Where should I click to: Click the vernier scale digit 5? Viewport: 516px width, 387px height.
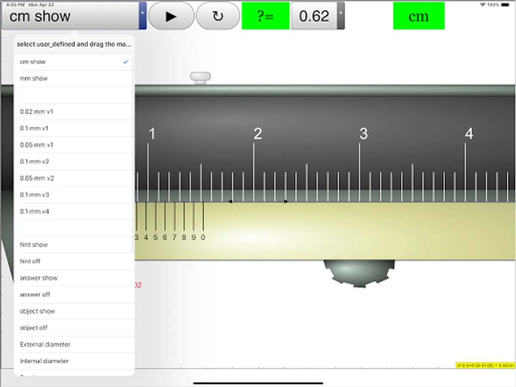click(155, 237)
